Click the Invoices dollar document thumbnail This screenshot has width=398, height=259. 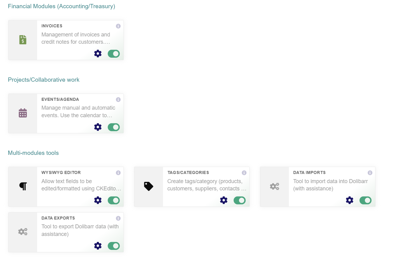pyautogui.click(x=23, y=40)
